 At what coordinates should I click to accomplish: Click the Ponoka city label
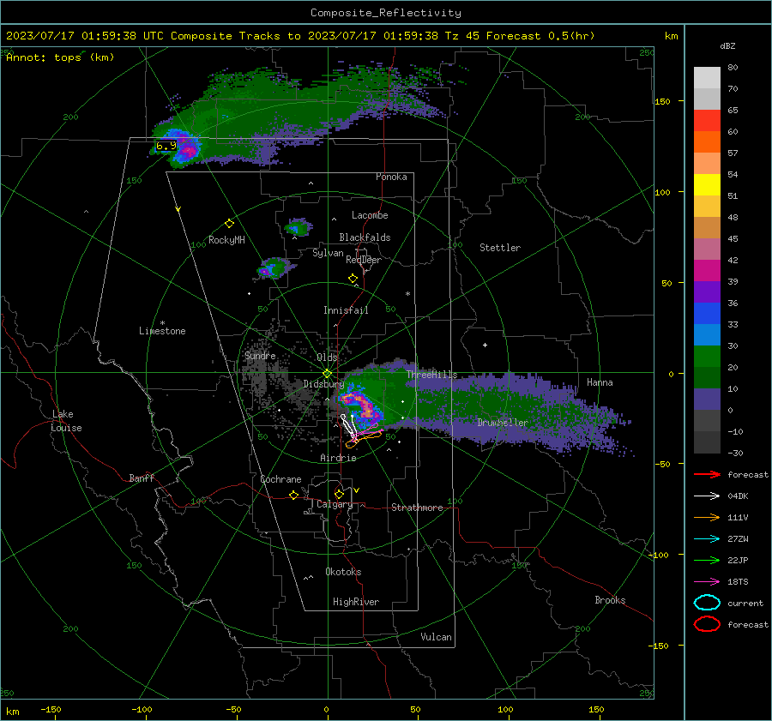(391, 177)
